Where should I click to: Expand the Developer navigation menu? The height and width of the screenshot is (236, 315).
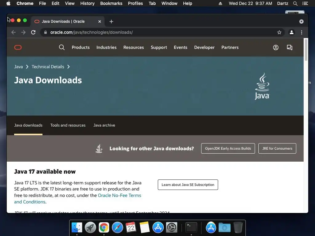(204, 47)
